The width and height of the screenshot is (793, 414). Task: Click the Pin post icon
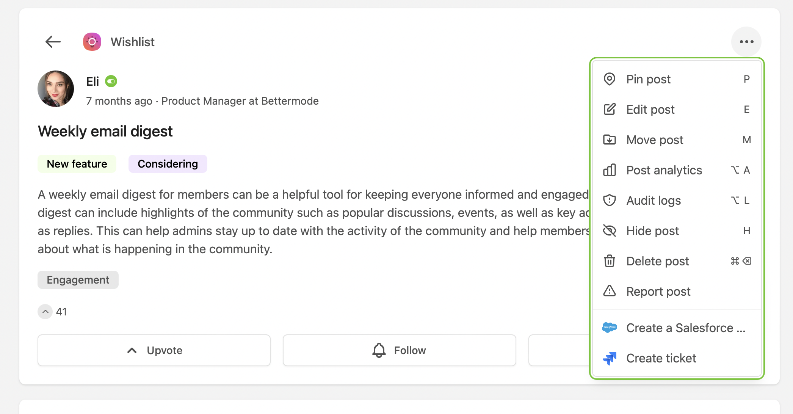[610, 79]
